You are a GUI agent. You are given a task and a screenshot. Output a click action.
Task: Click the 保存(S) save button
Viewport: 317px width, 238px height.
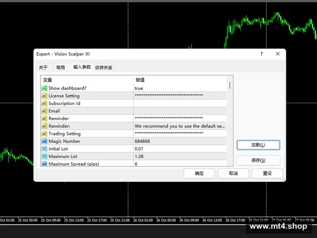(258, 160)
